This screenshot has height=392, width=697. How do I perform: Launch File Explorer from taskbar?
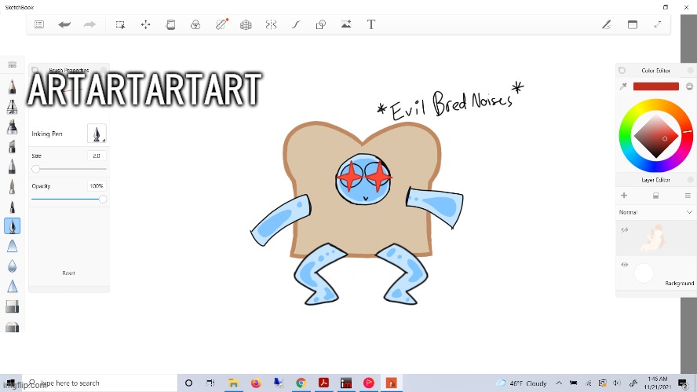click(233, 383)
